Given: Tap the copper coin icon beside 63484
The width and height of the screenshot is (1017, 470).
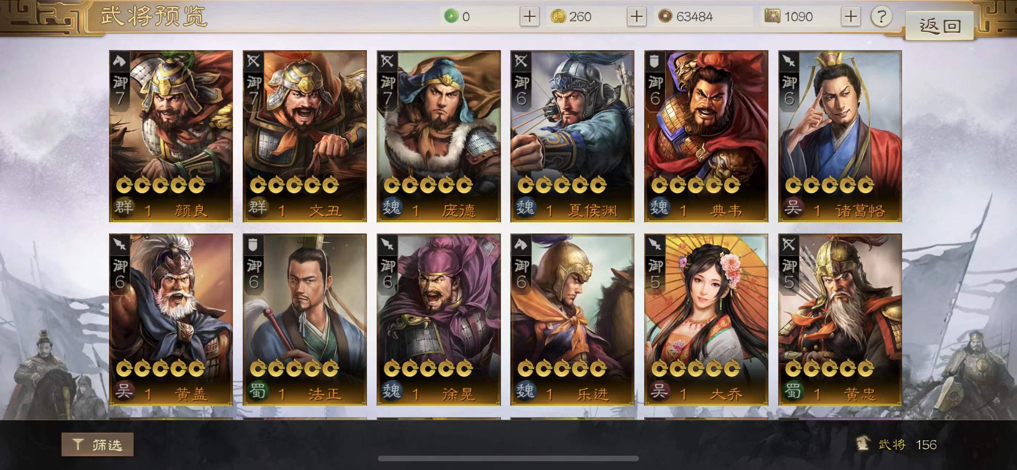Looking at the screenshot, I should coord(665,16).
